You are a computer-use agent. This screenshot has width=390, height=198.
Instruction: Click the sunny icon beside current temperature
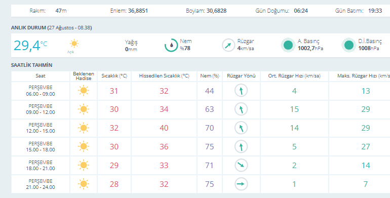click(x=74, y=44)
